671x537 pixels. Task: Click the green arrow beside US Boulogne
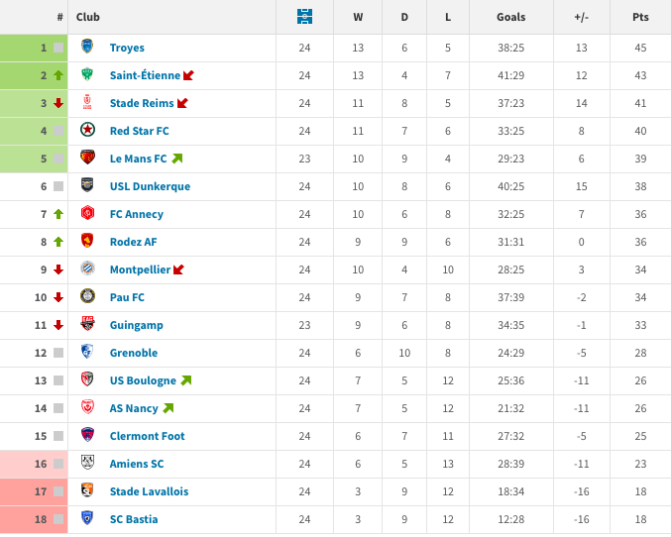185,380
